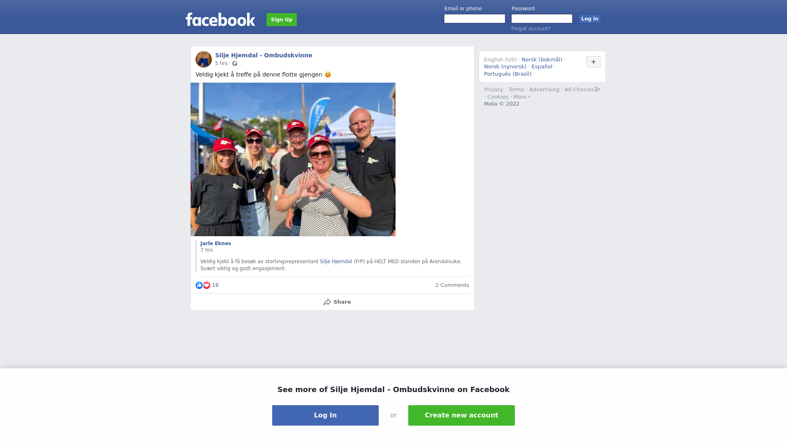Open Jarle Eknes profile link
This screenshot has height=442, width=787.
click(216, 244)
